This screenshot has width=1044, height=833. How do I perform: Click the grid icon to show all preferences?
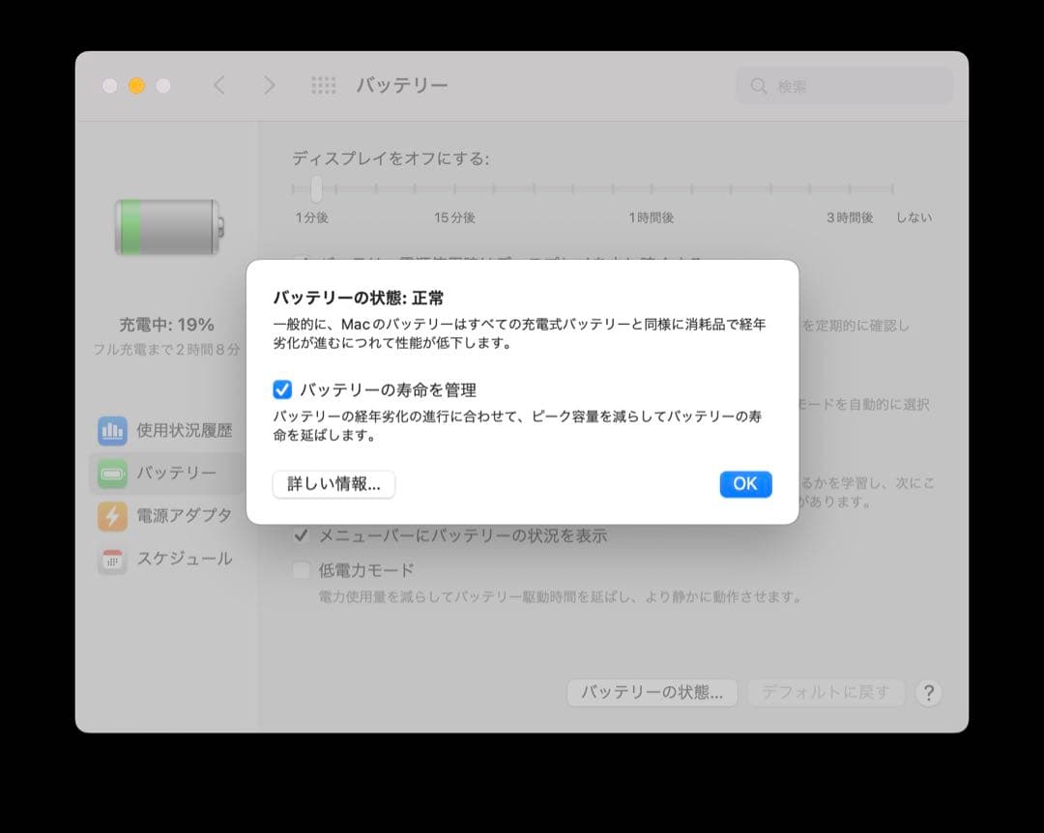[x=324, y=85]
